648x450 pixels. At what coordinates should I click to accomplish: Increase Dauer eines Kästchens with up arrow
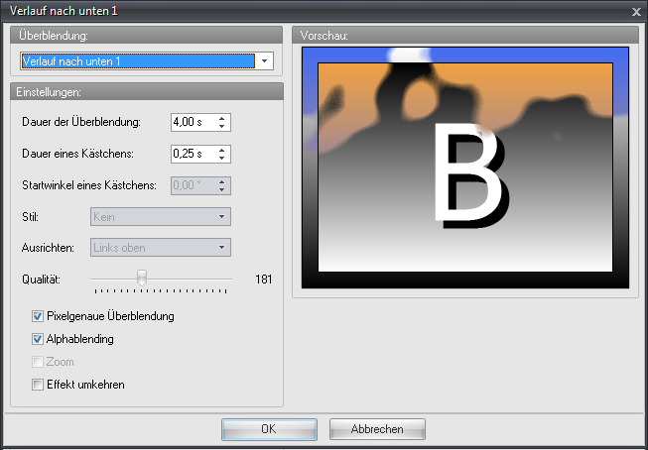point(222,150)
